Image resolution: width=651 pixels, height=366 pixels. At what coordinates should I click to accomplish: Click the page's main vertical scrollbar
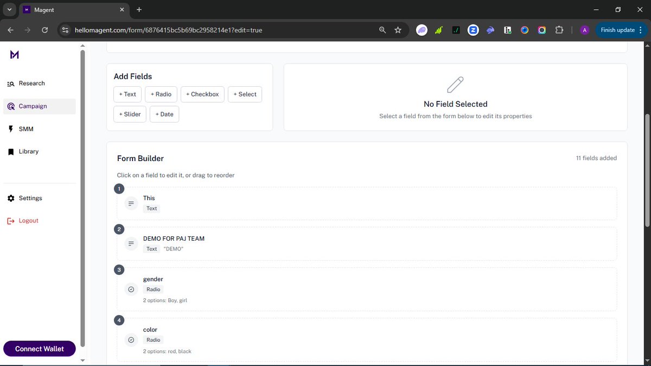pos(647,171)
